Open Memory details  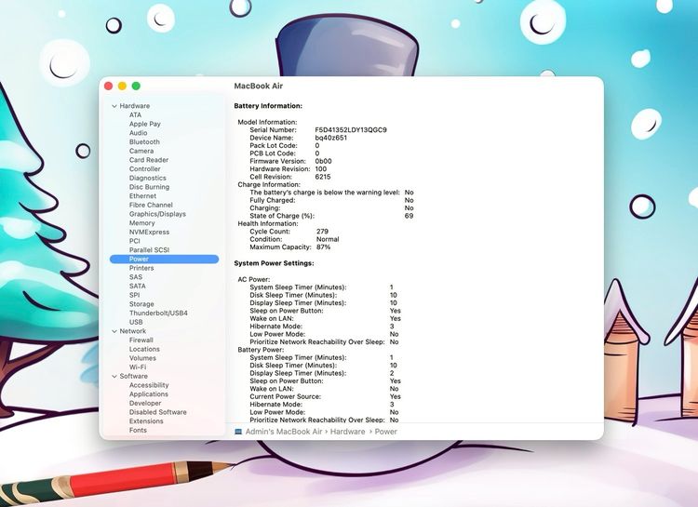click(x=142, y=223)
